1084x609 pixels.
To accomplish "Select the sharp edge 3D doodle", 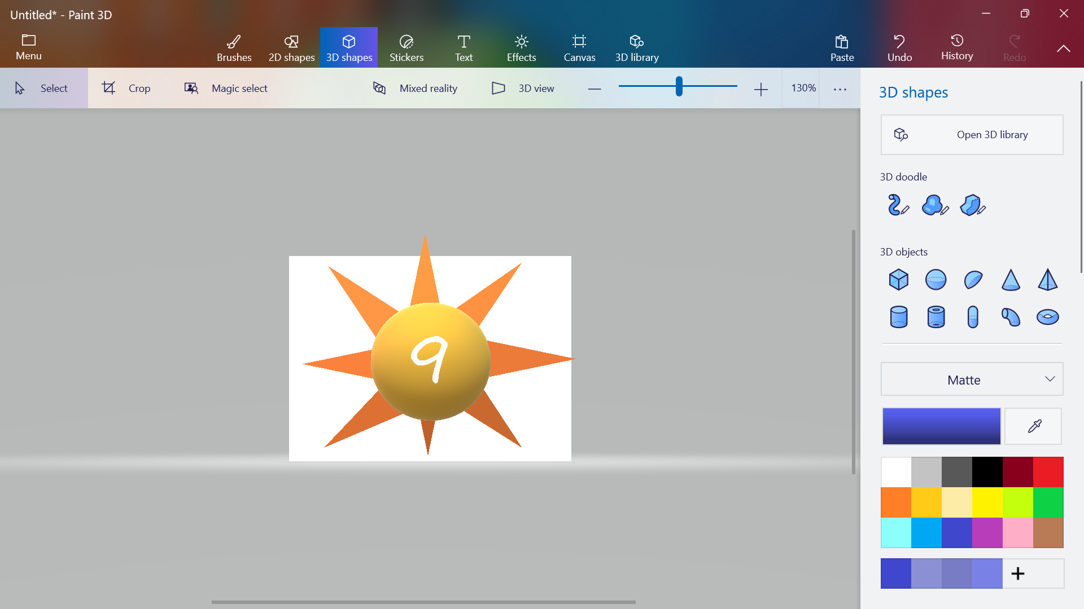I will coord(972,205).
